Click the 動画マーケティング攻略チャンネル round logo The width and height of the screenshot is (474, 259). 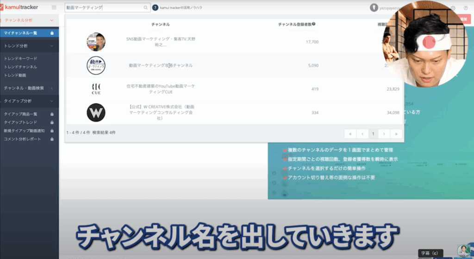click(x=96, y=65)
